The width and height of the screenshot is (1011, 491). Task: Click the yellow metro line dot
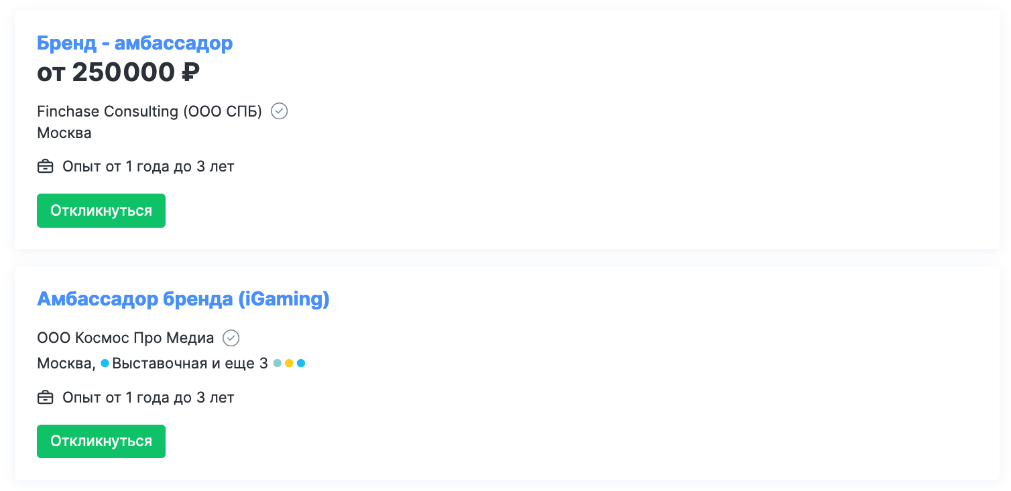click(289, 364)
